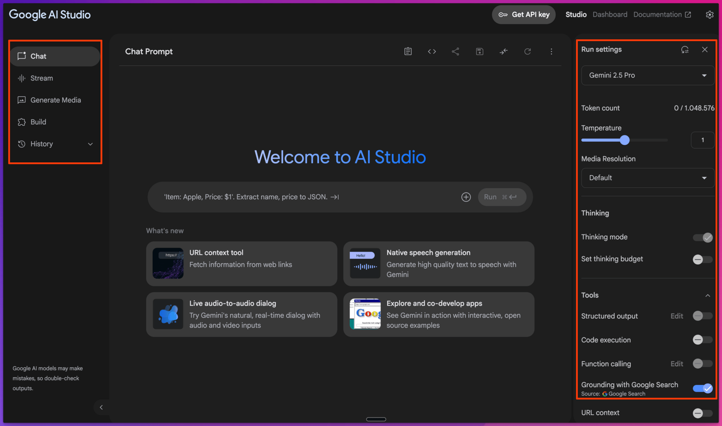Open Build in the sidebar
Viewport: 722px width, 426px height.
click(55, 122)
